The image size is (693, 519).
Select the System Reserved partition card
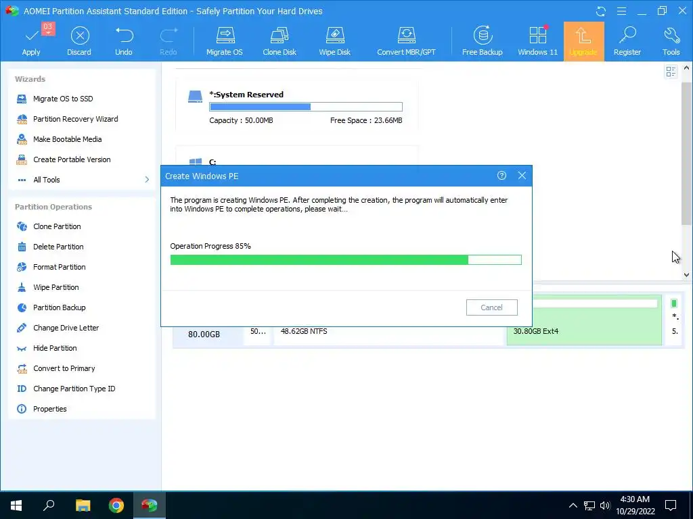pyautogui.click(x=297, y=106)
